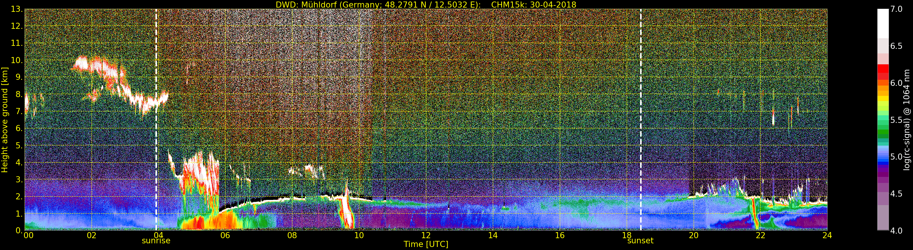Click the 5.5 colorbar tick value
The height and width of the screenshot is (250, 913).
(896, 120)
